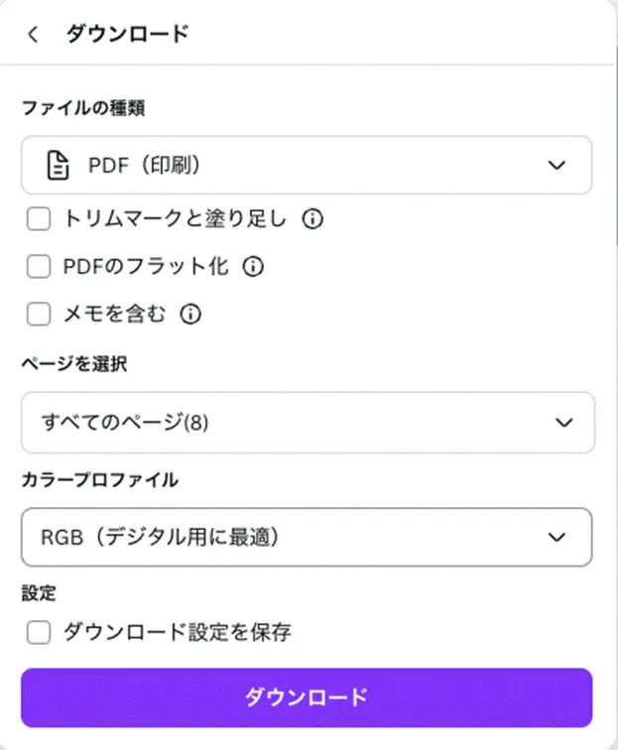Click info icon beside メモを含む

click(190, 314)
